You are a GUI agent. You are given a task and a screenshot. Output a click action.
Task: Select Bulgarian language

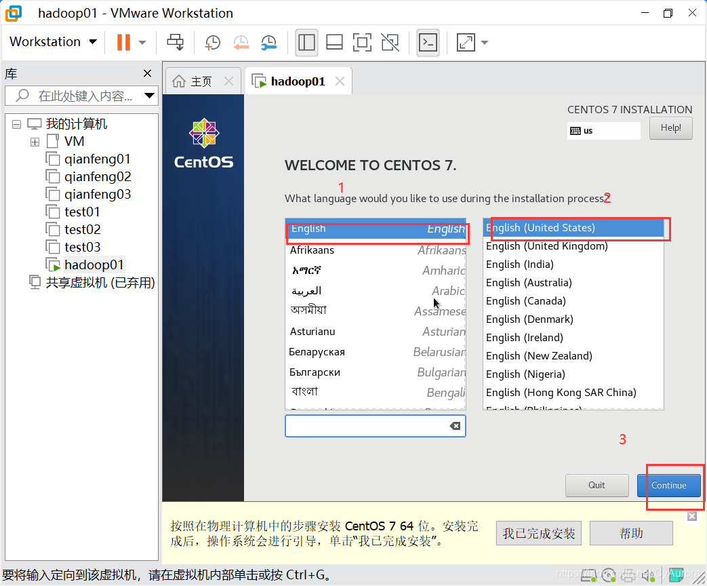coord(376,372)
